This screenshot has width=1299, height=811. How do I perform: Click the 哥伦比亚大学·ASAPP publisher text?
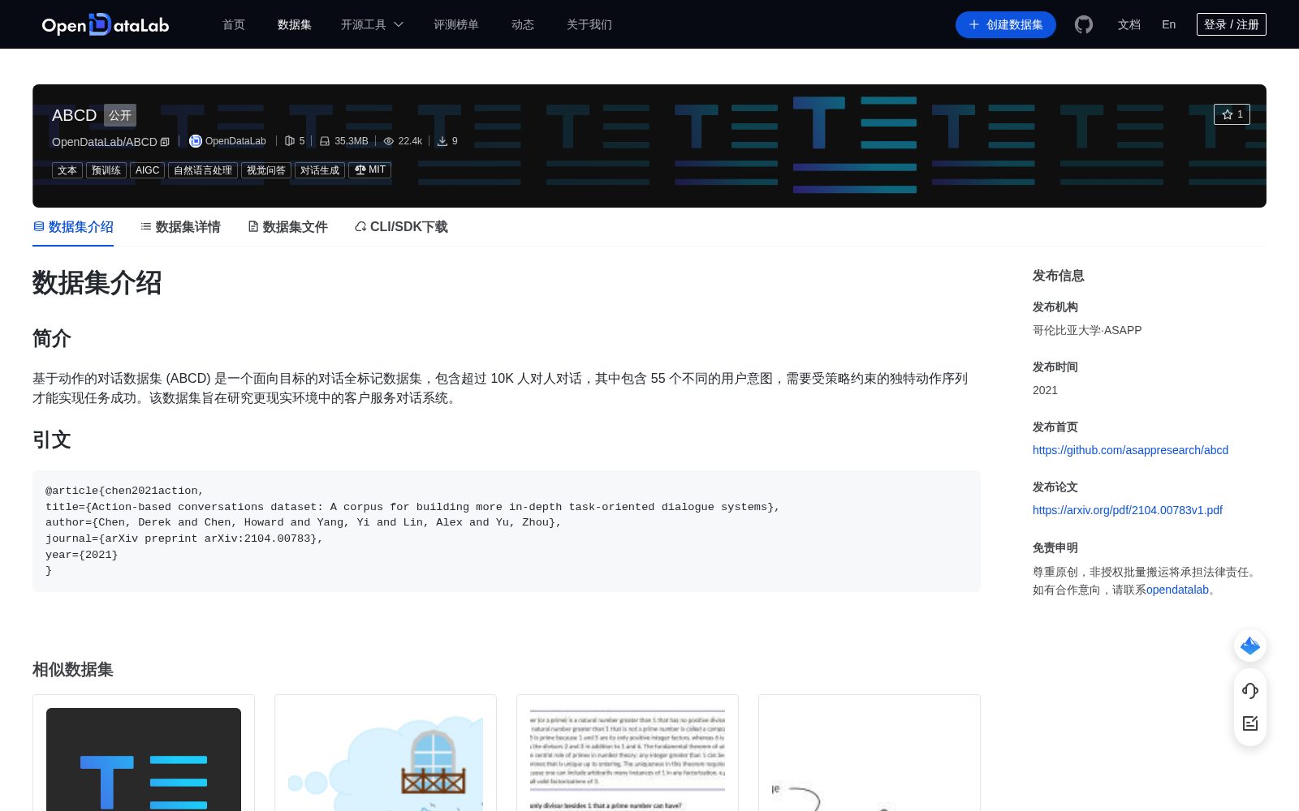(1087, 330)
